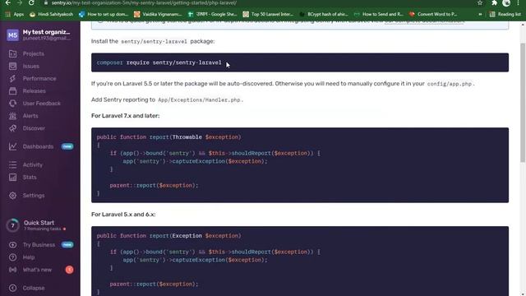
Task: Open Alerts in the sidebar
Action: pyautogui.click(x=30, y=116)
